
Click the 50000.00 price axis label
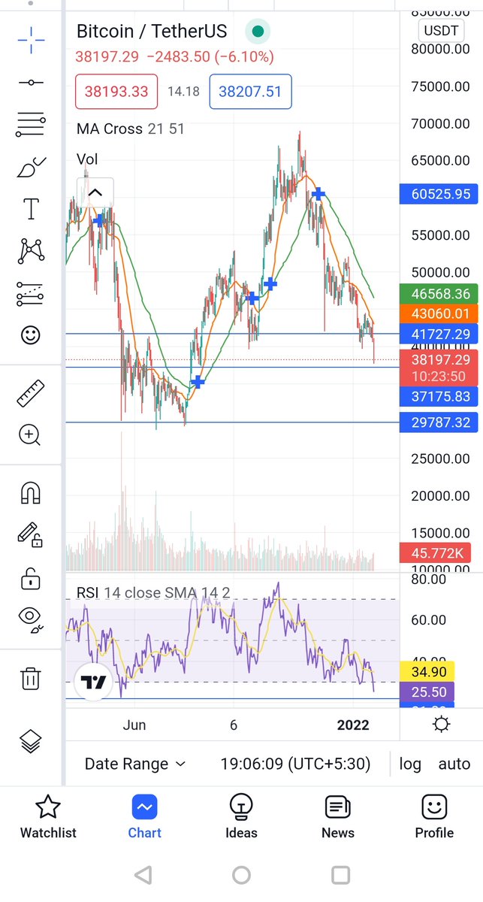(441, 272)
